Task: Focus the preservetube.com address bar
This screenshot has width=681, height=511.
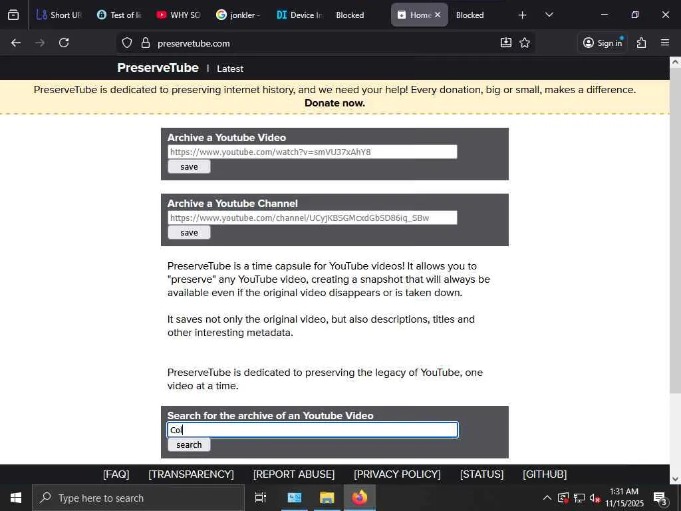Action: [x=326, y=43]
